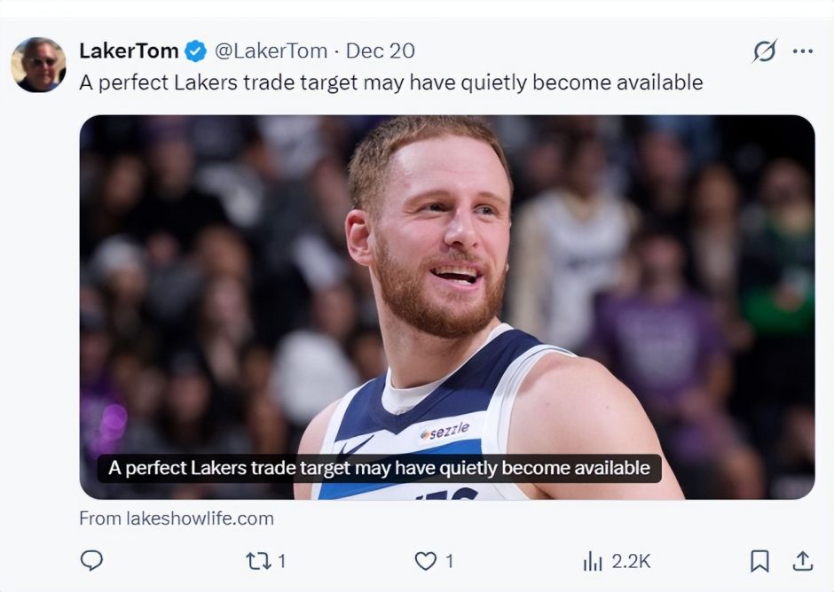The width and height of the screenshot is (834, 592).
Task: Click the LakerTom display name
Action: tap(129, 51)
